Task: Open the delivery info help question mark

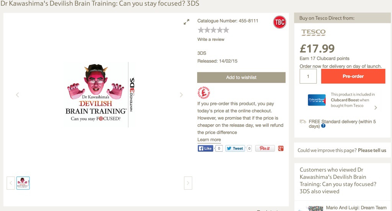Action: (323, 126)
